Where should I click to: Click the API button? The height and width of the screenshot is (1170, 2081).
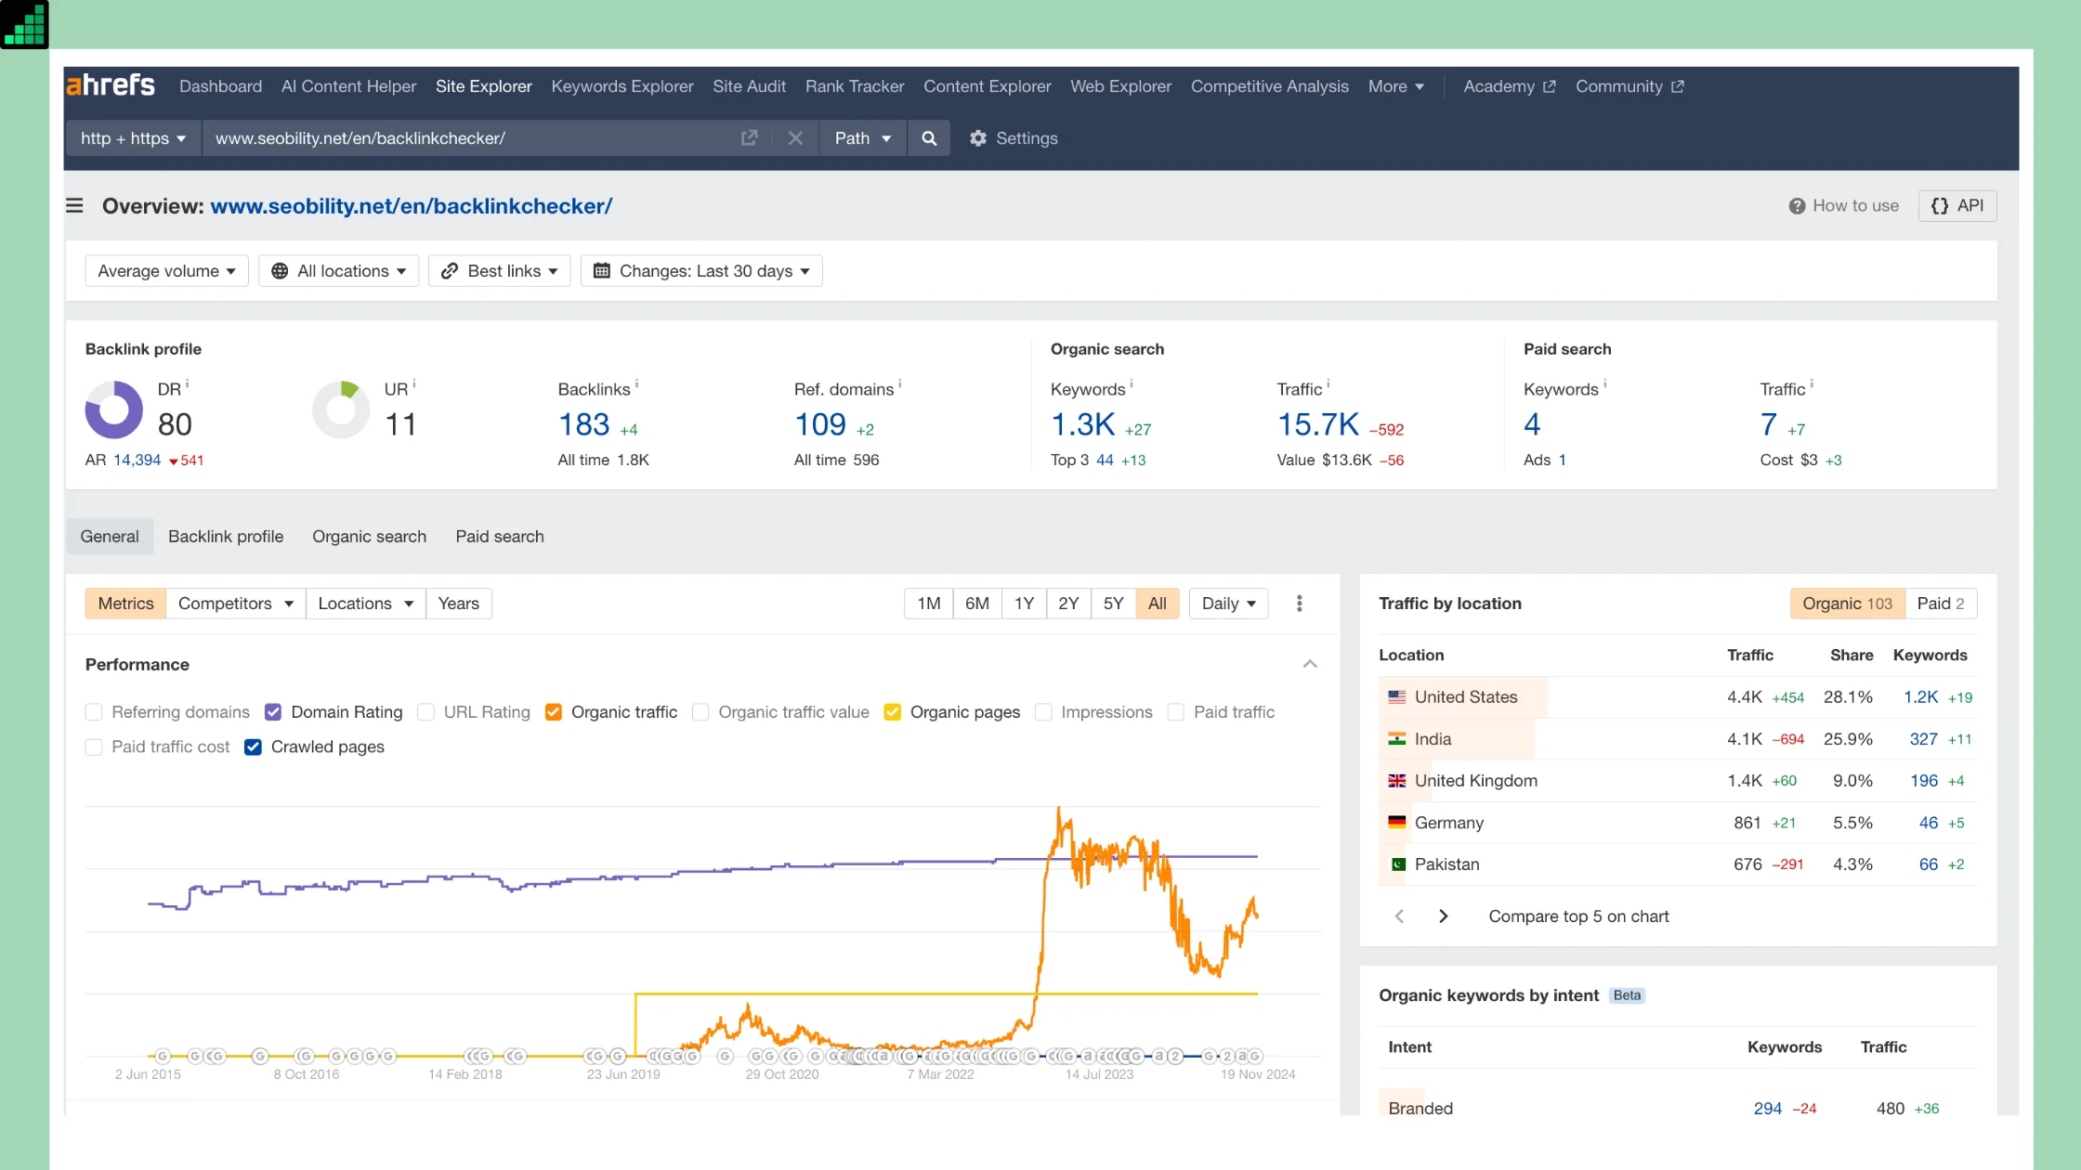tap(1957, 206)
